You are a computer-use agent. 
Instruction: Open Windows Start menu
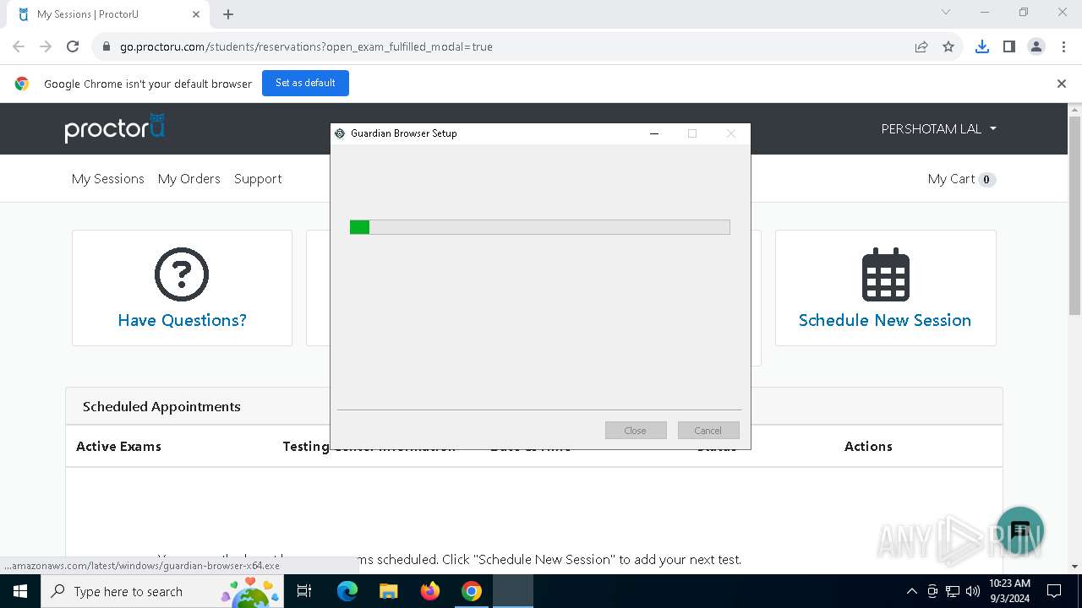coord(20,591)
